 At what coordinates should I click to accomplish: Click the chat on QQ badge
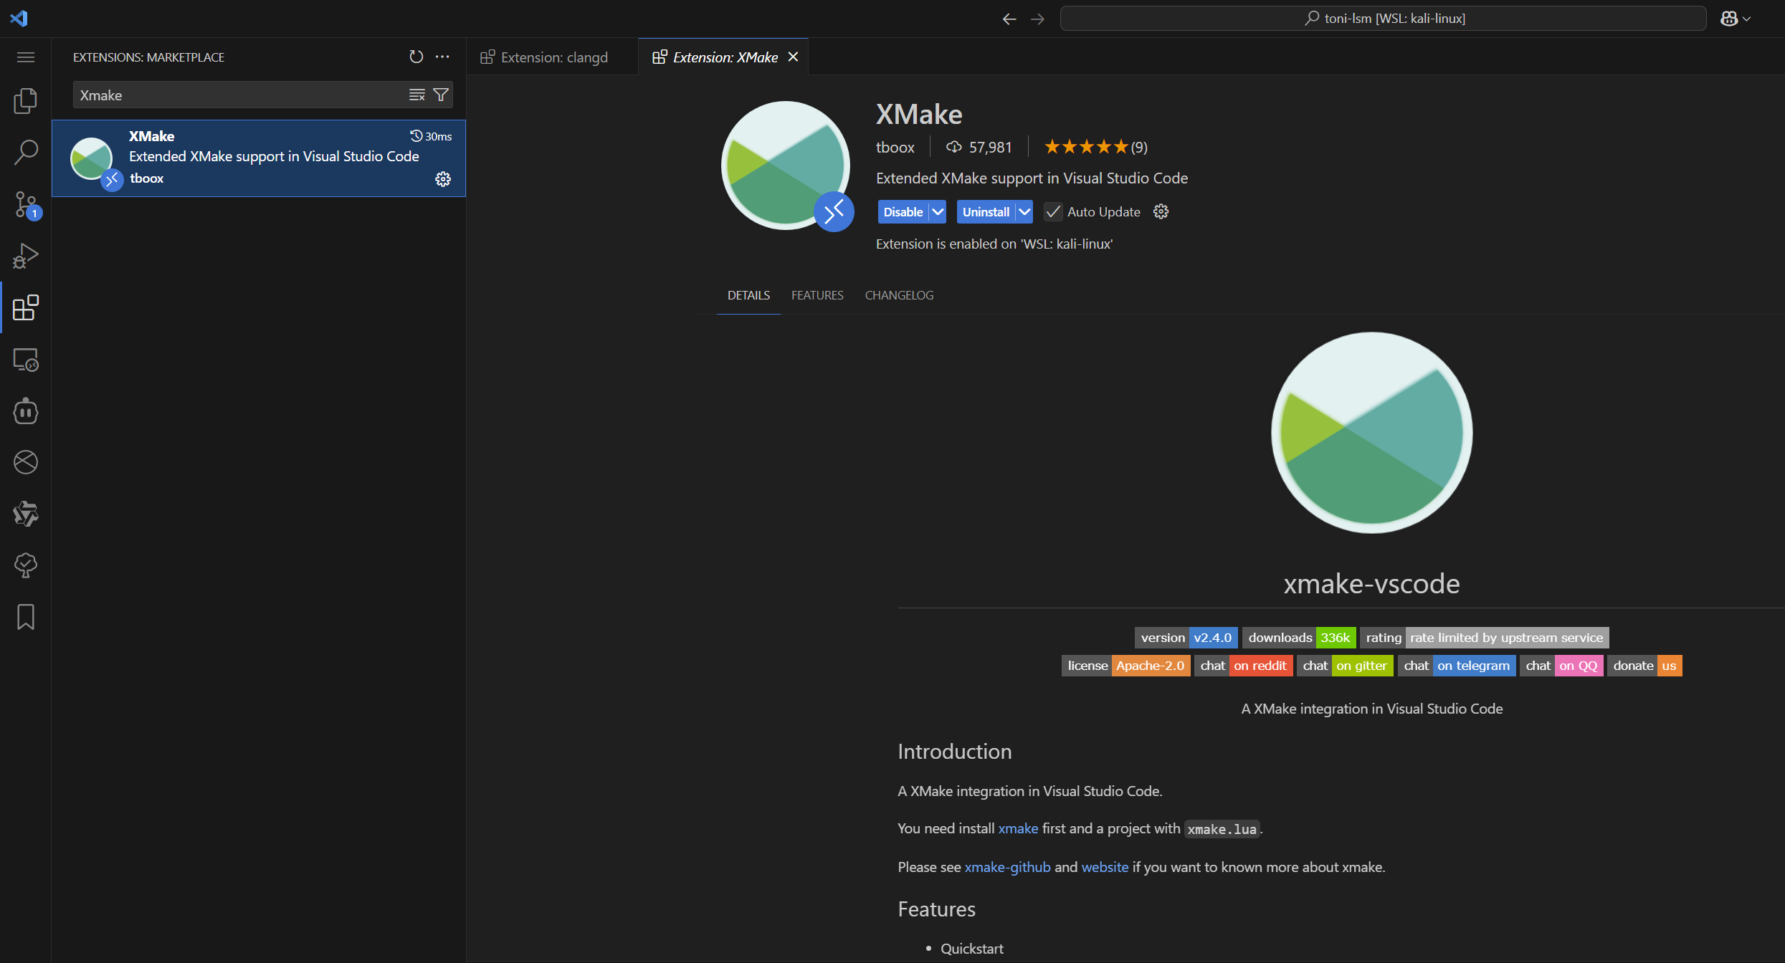1561,666
